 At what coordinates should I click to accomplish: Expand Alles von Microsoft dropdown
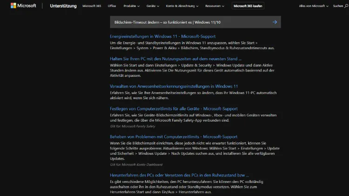313,6
